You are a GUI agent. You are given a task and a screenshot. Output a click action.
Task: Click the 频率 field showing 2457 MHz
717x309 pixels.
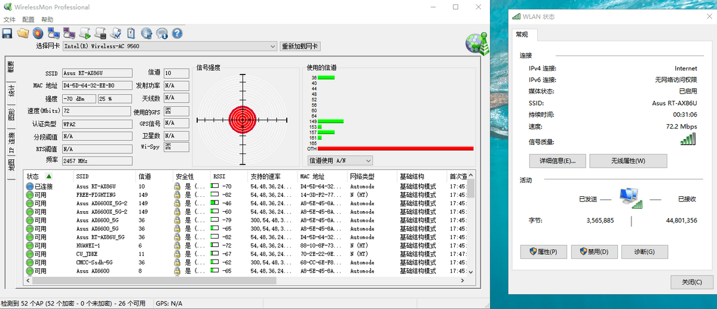point(96,160)
